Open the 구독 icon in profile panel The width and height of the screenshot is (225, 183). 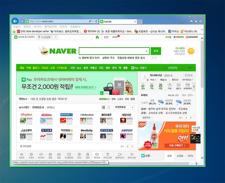click(x=152, y=86)
